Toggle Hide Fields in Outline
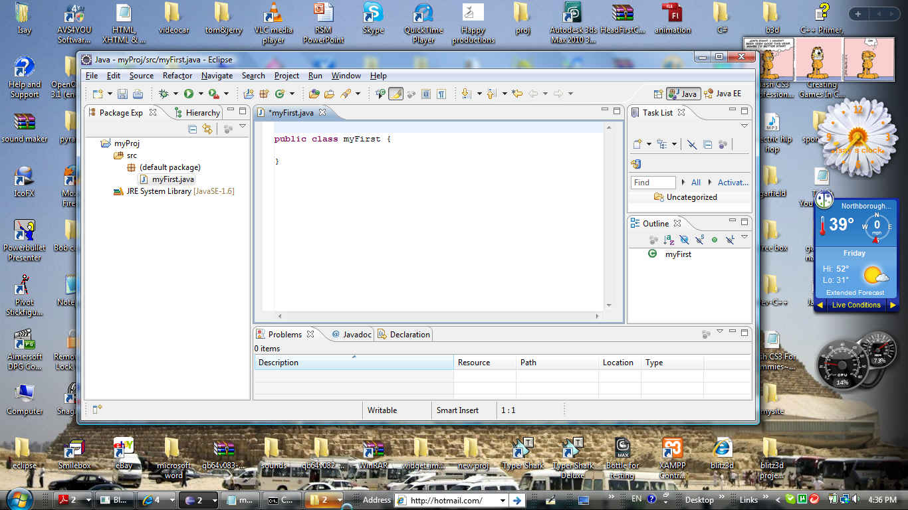 (x=685, y=240)
